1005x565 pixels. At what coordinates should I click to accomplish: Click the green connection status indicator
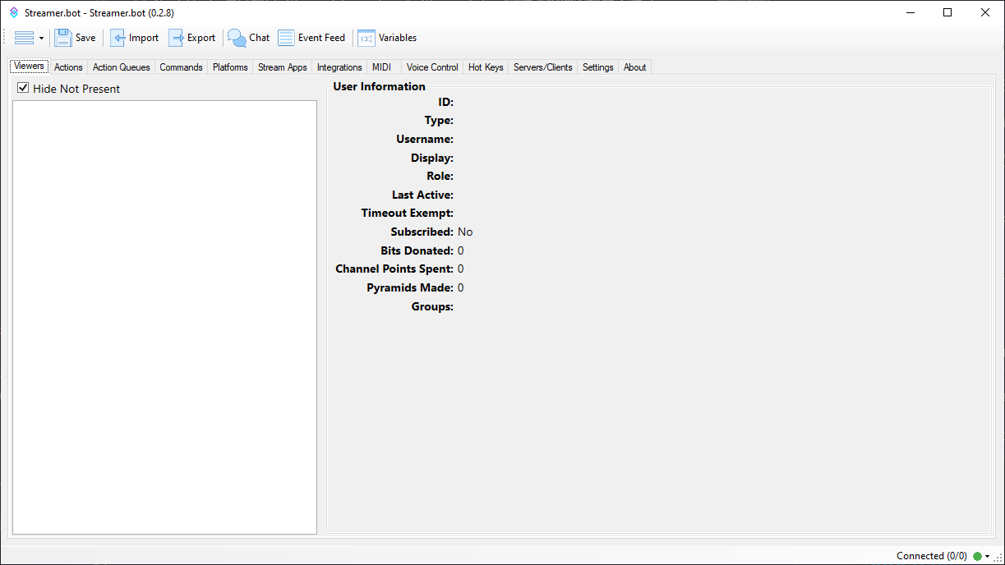(x=977, y=556)
